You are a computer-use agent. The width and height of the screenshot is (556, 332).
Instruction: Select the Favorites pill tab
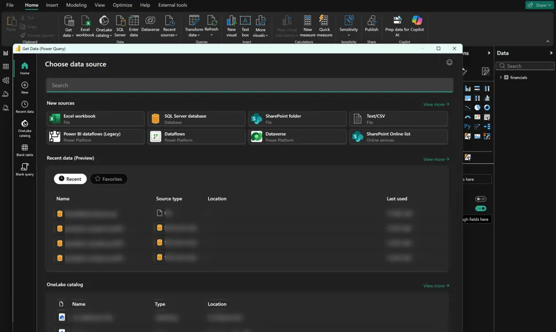point(108,179)
